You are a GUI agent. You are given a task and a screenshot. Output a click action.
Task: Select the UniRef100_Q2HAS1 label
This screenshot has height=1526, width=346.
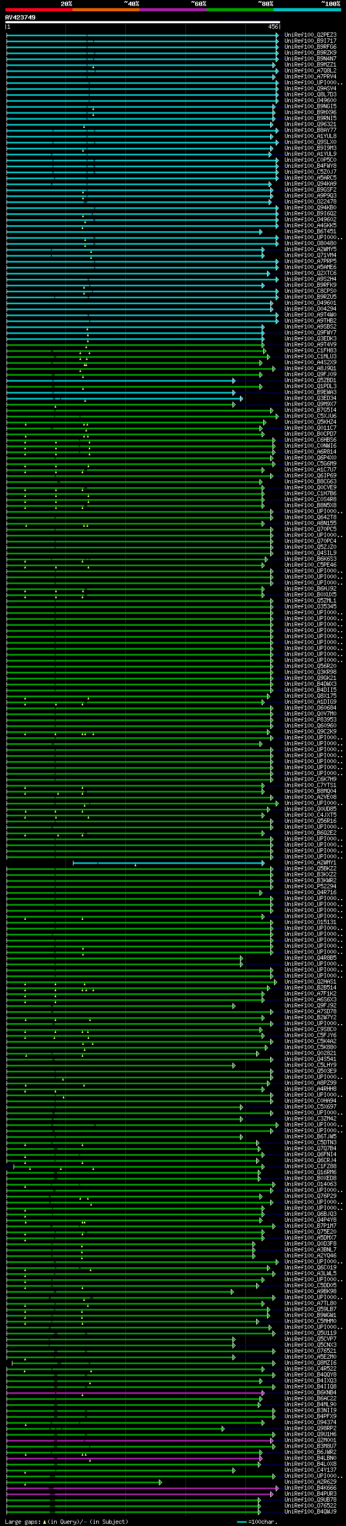310,981
